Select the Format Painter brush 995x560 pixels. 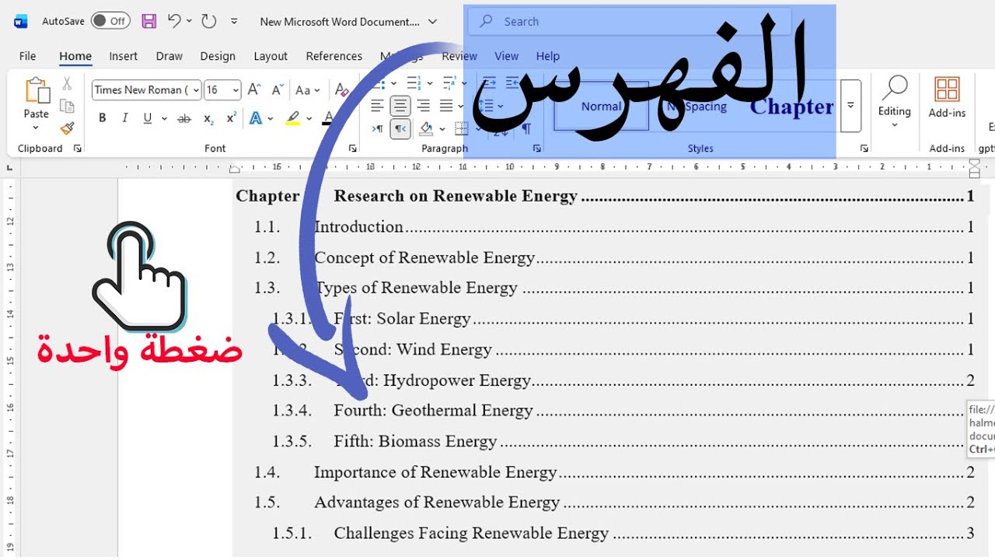click(x=67, y=128)
